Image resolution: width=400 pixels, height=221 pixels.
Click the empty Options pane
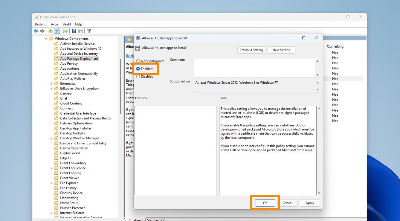coord(176,150)
